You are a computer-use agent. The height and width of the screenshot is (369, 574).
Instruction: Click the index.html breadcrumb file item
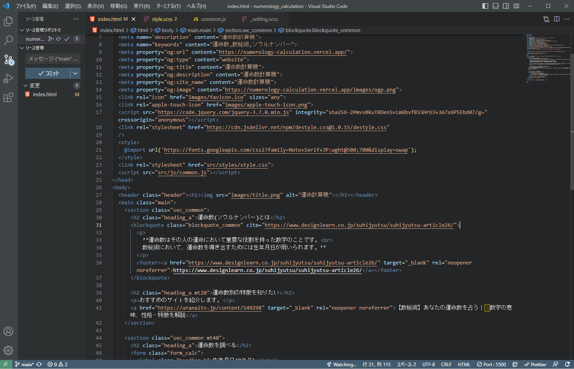pos(108,30)
